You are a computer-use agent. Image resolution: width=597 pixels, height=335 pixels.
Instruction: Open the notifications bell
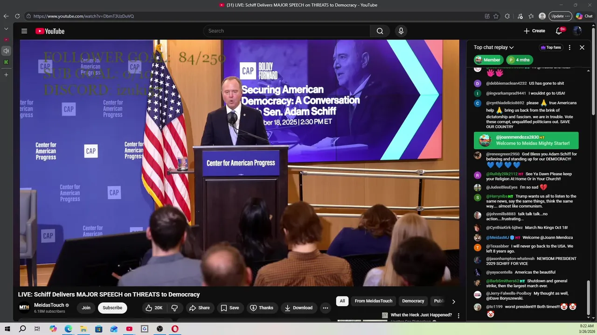(559, 31)
